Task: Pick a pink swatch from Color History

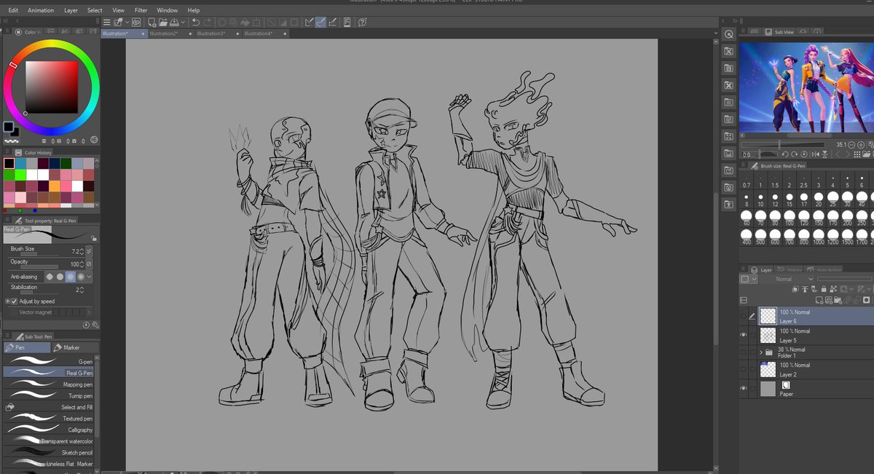Action: (x=66, y=186)
